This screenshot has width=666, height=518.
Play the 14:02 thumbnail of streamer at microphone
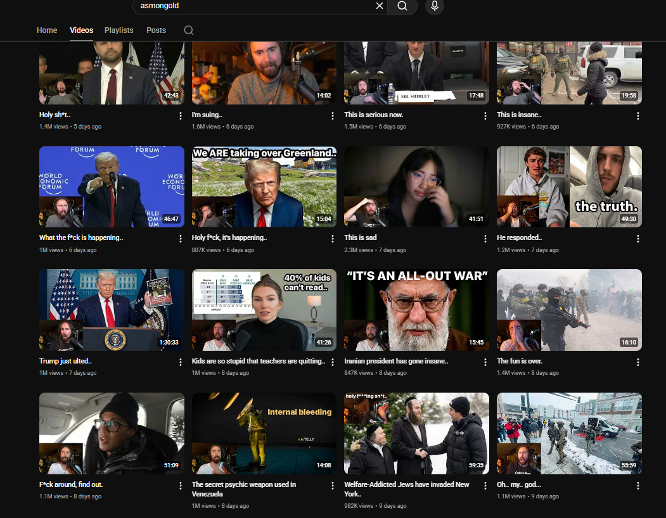click(x=264, y=73)
